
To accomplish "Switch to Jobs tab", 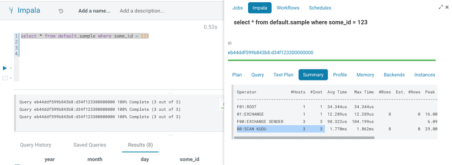I will (237, 8).
